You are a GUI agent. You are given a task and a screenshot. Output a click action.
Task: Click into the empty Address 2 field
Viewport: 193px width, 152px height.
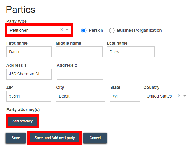(80, 74)
